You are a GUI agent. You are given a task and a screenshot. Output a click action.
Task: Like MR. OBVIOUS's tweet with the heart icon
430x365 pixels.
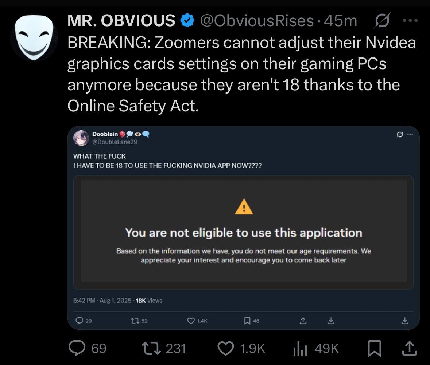[226, 348]
